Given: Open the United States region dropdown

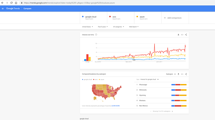Looking at the screenshot, I should (x=88, y=27).
